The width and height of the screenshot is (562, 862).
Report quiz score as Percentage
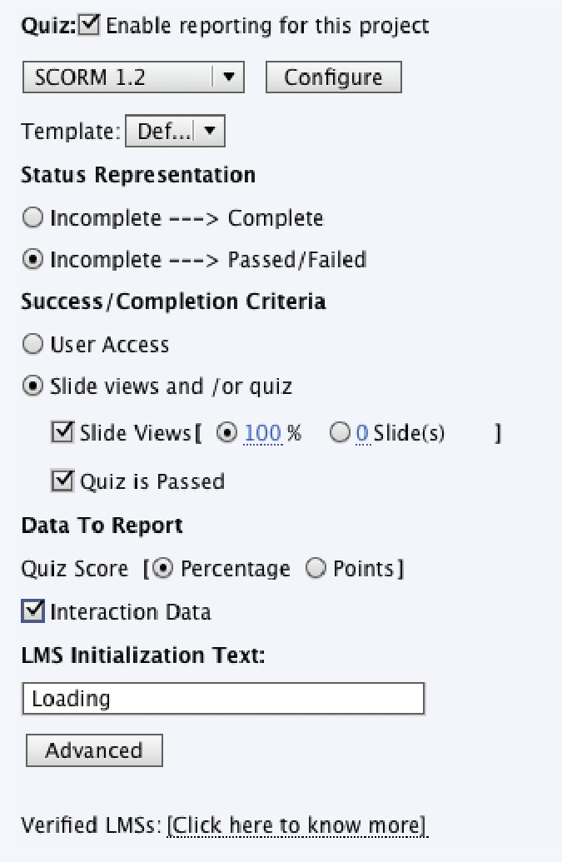click(x=164, y=569)
